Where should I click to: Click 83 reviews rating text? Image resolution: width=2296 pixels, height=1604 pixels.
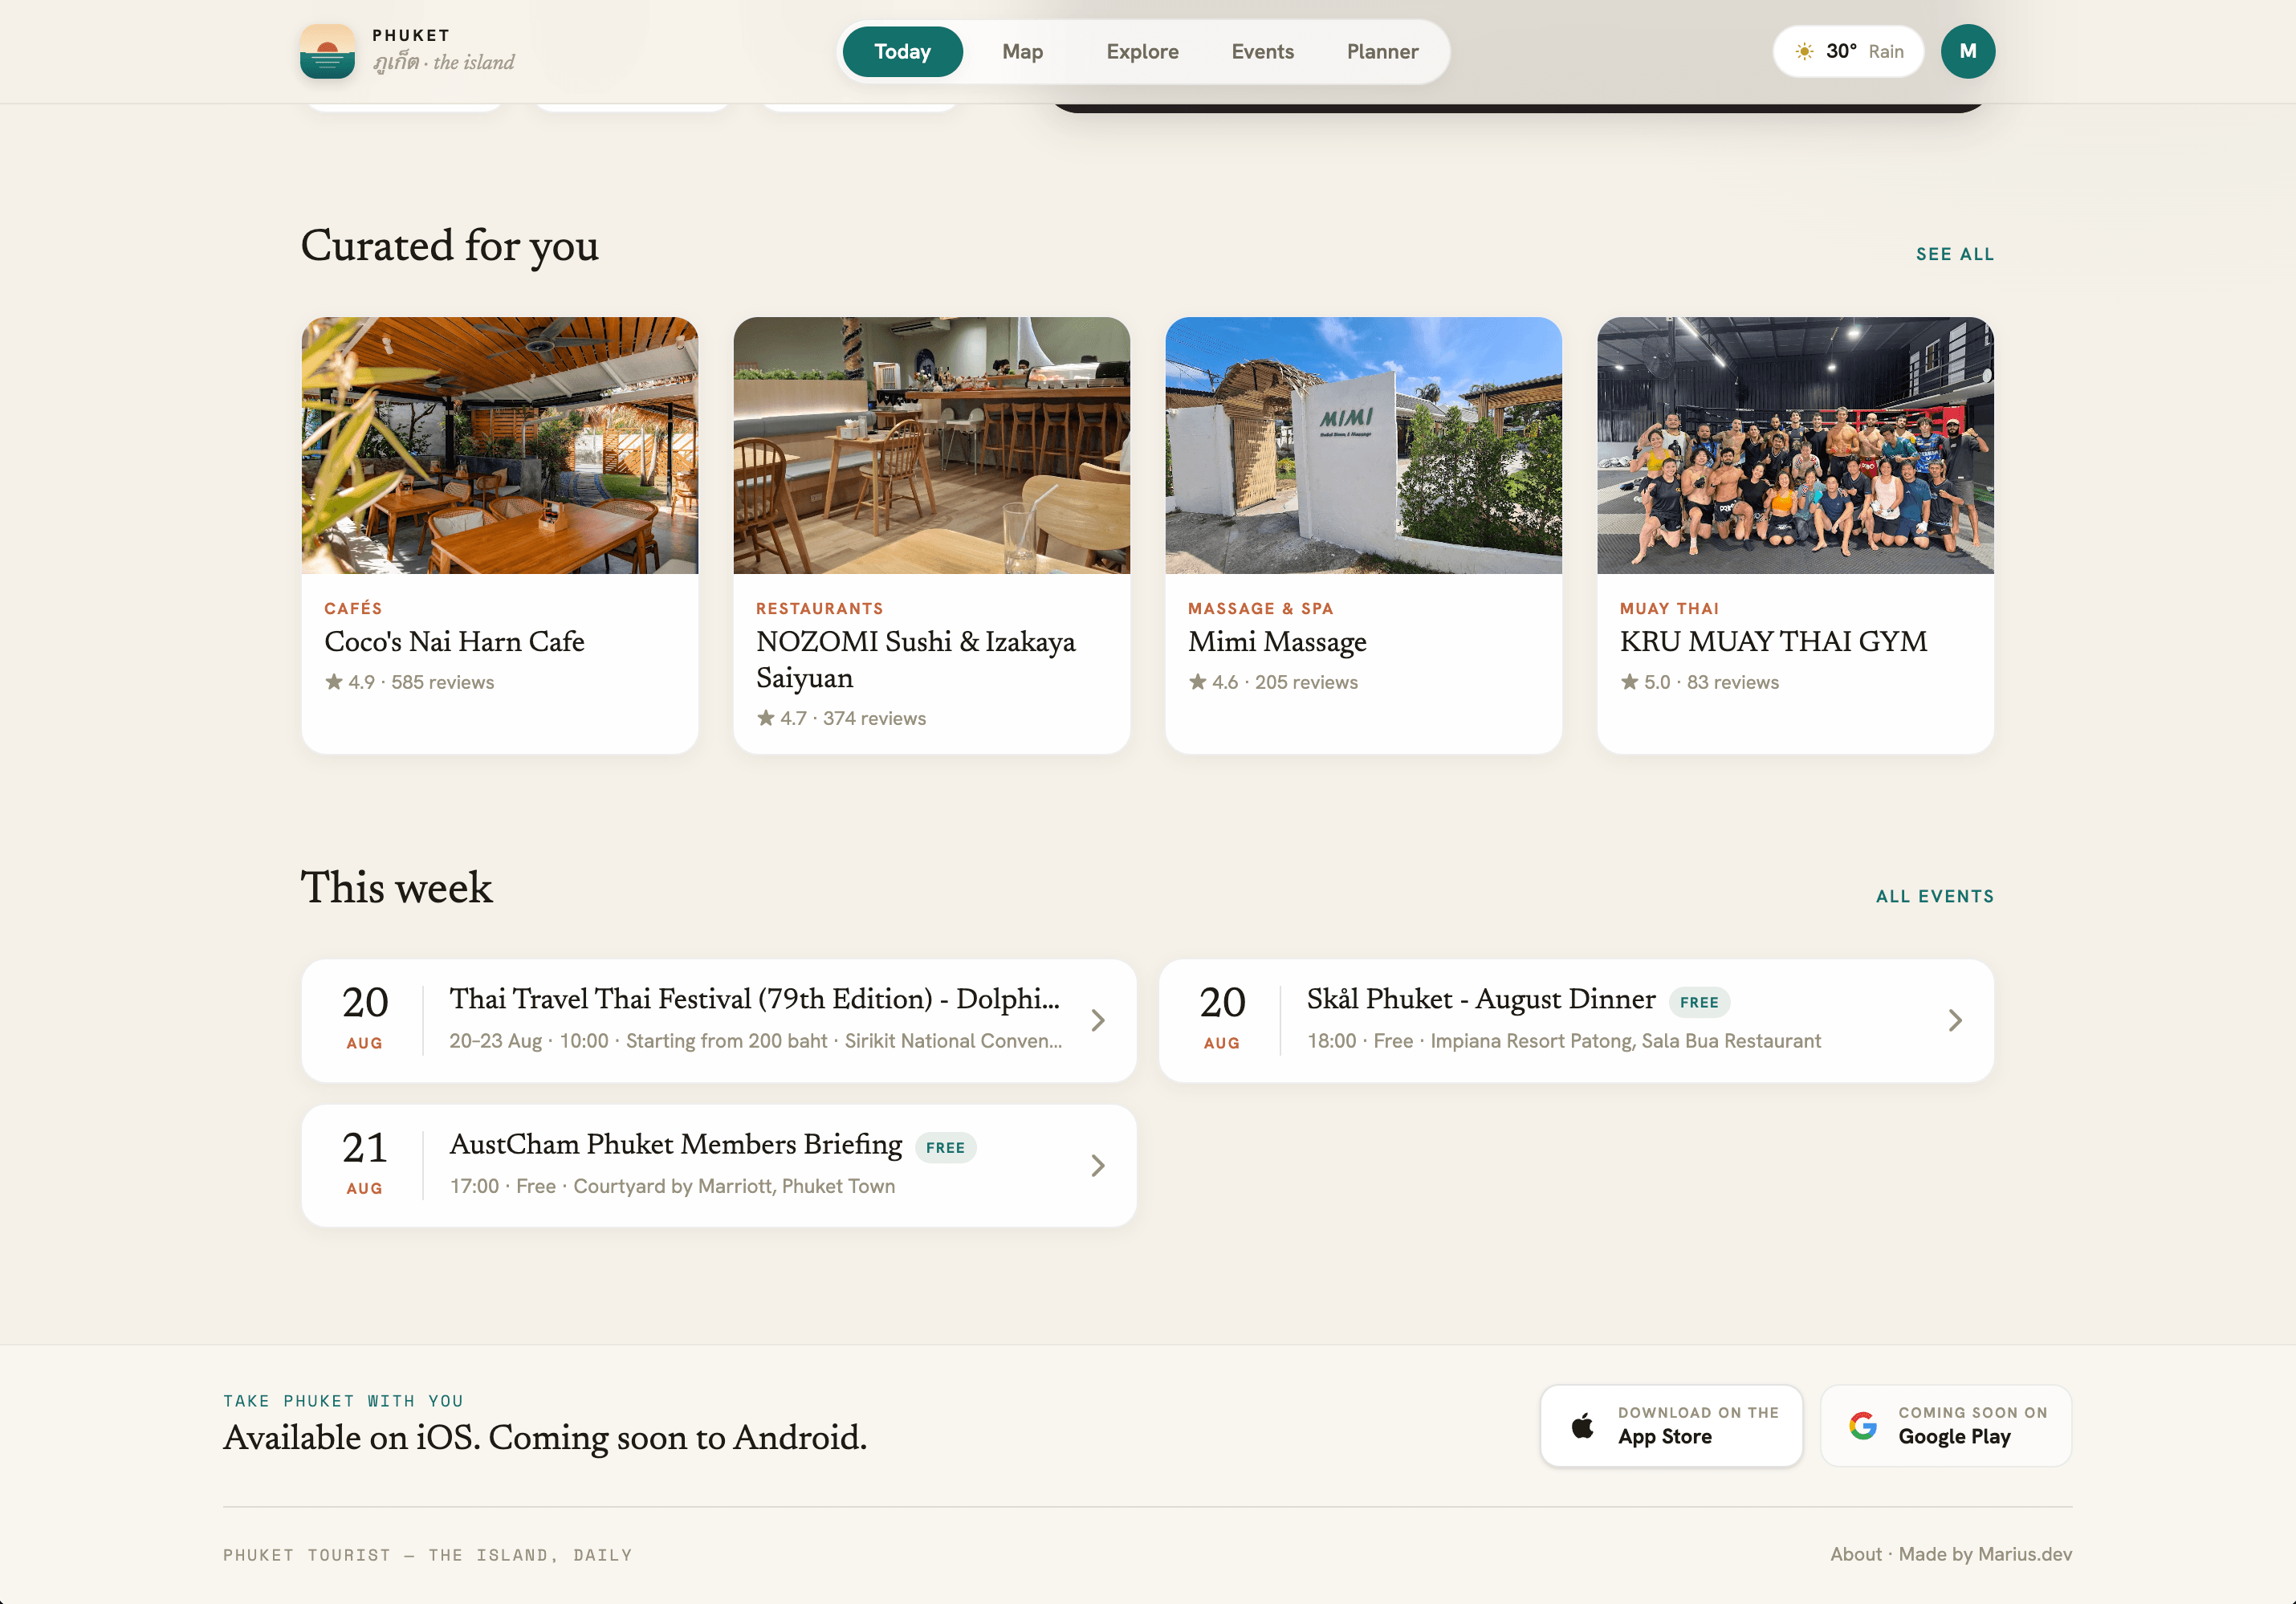click(1733, 682)
